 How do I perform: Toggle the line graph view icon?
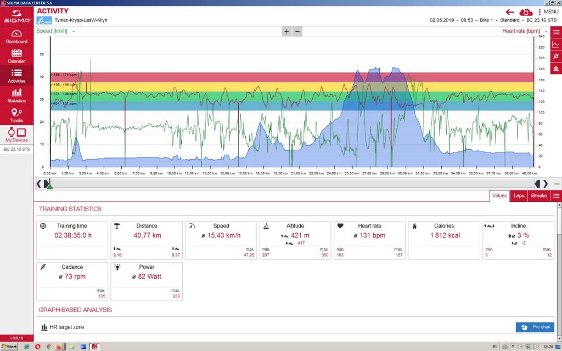click(556, 44)
